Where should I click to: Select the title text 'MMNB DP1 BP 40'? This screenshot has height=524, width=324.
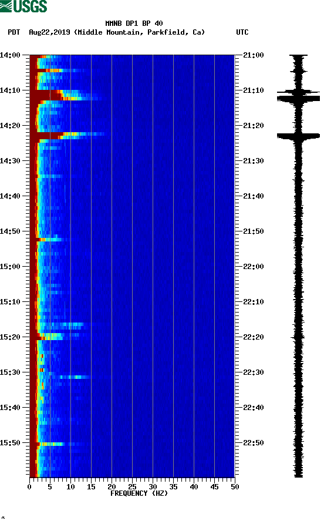pyautogui.click(x=134, y=23)
